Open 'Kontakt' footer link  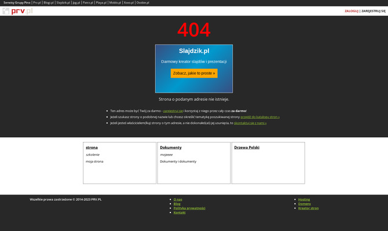(180, 212)
